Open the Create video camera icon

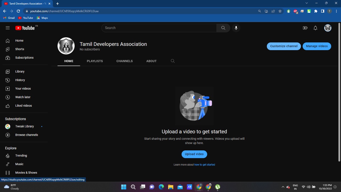tap(305, 28)
